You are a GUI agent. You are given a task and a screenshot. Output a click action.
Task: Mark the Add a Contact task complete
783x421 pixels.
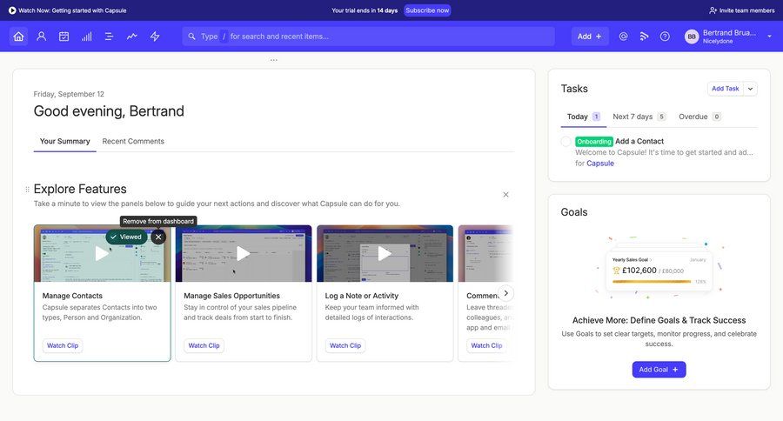[565, 141]
